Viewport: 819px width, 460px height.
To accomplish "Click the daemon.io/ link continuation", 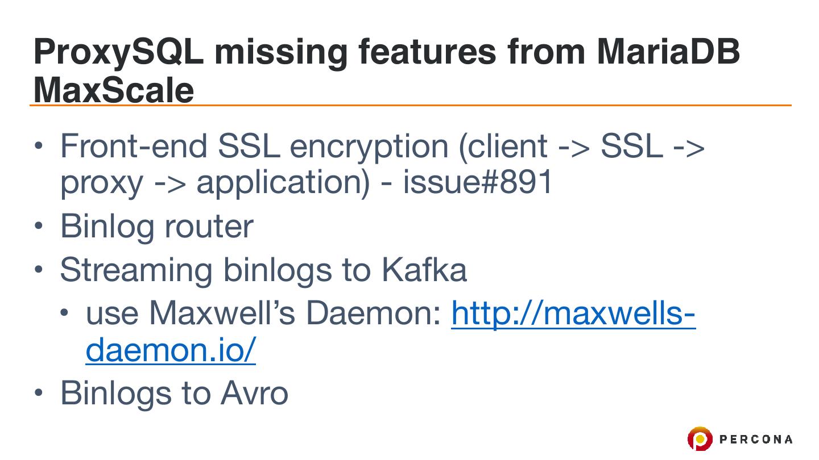I will (x=171, y=350).
